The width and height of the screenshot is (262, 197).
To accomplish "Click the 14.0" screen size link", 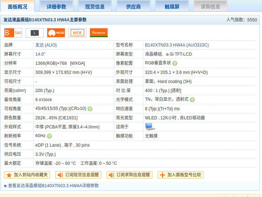I will tap(40, 54).
